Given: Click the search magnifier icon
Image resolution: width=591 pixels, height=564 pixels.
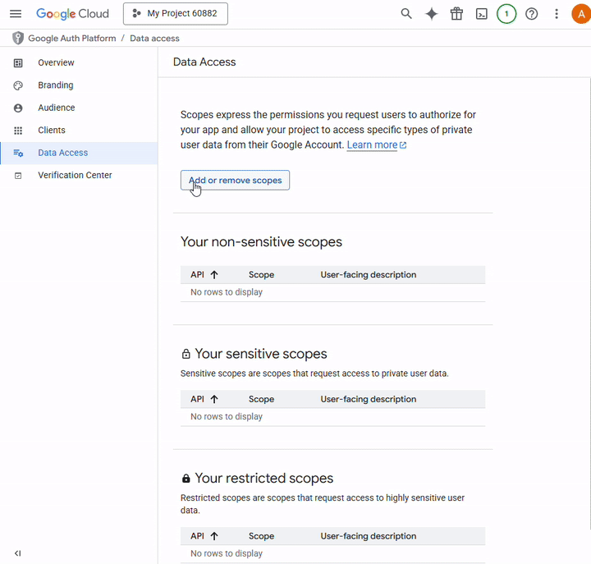Looking at the screenshot, I should pyautogui.click(x=406, y=14).
